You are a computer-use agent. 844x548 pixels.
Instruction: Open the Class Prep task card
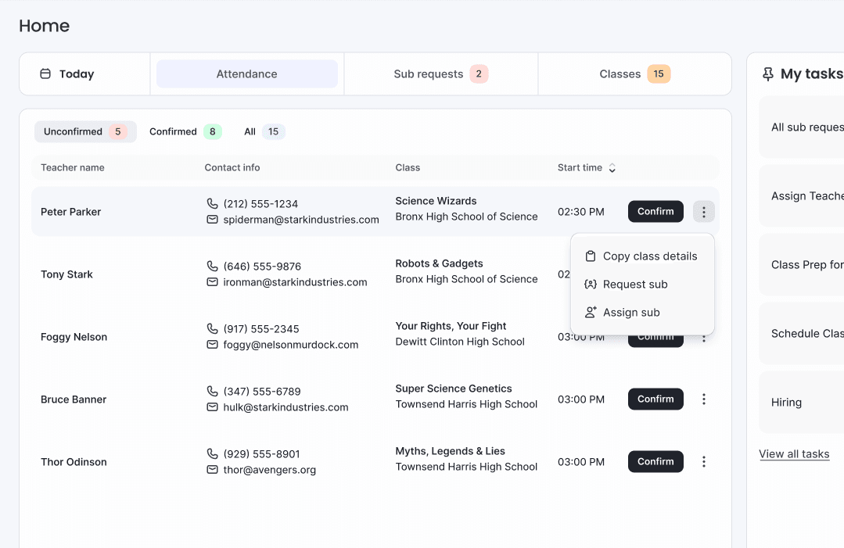(x=802, y=264)
